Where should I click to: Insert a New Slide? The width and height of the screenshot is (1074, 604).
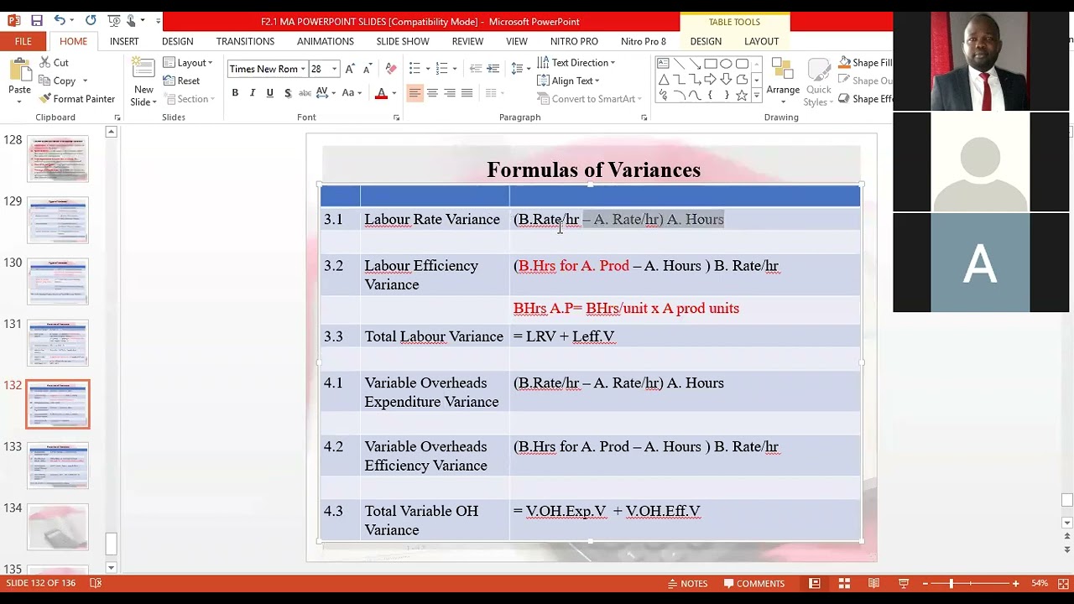coord(143,82)
